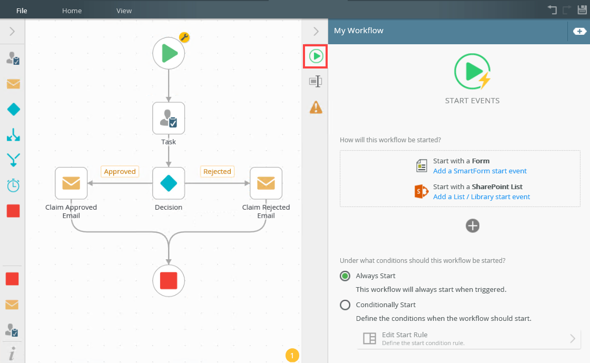Viewport: 590px width, 363px height.
Task: Select the Always Start radio option
Action: click(345, 276)
